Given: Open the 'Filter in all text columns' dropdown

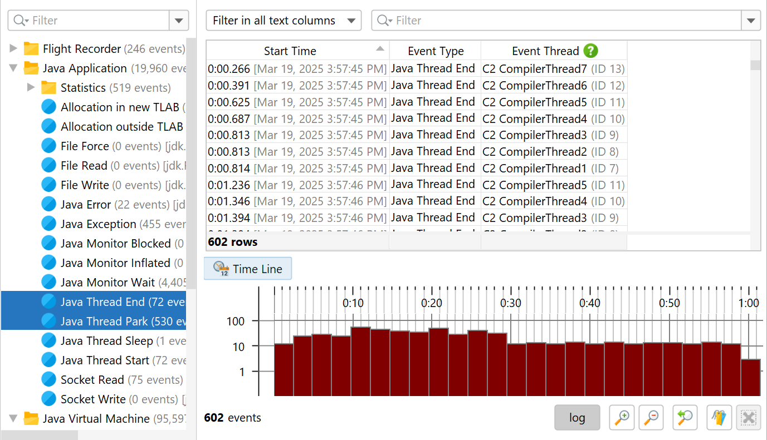Looking at the screenshot, I should point(284,21).
